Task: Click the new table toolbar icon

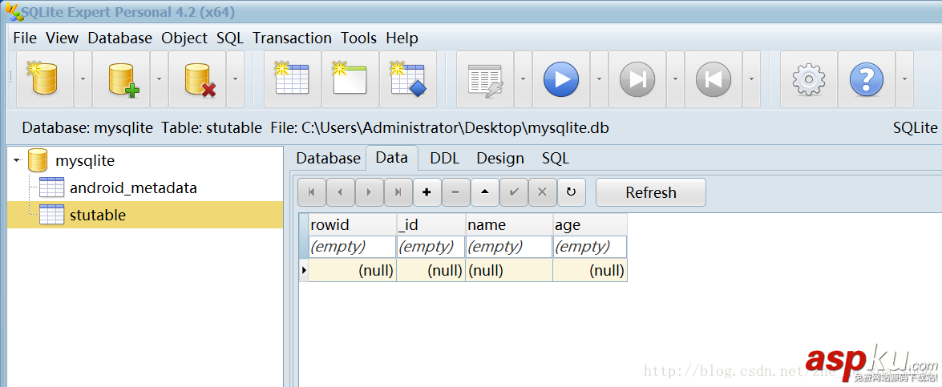Action: [292, 79]
